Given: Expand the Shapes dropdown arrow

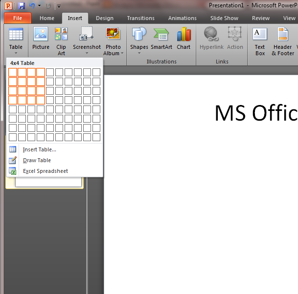Looking at the screenshot, I should [139, 53].
